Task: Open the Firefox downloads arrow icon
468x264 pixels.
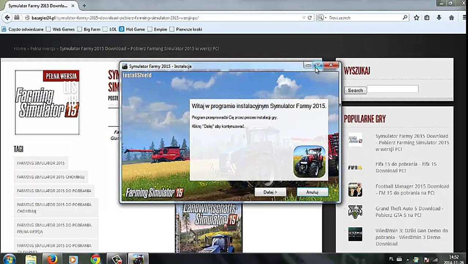Action: click(439, 18)
